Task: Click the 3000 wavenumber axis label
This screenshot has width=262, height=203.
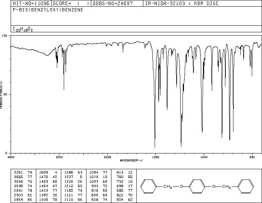Action: tap(59, 157)
